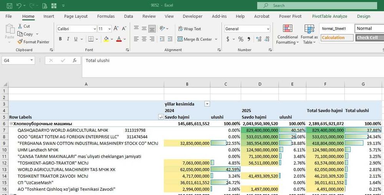
Task: Apply cell borders with Borders icon
Action: (91, 39)
